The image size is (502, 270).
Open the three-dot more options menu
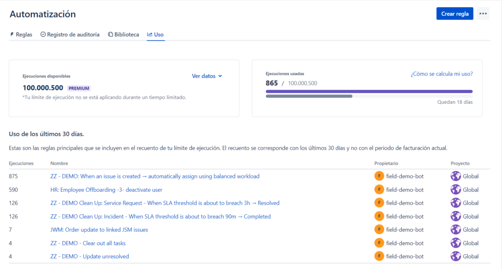pyautogui.click(x=483, y=14)
